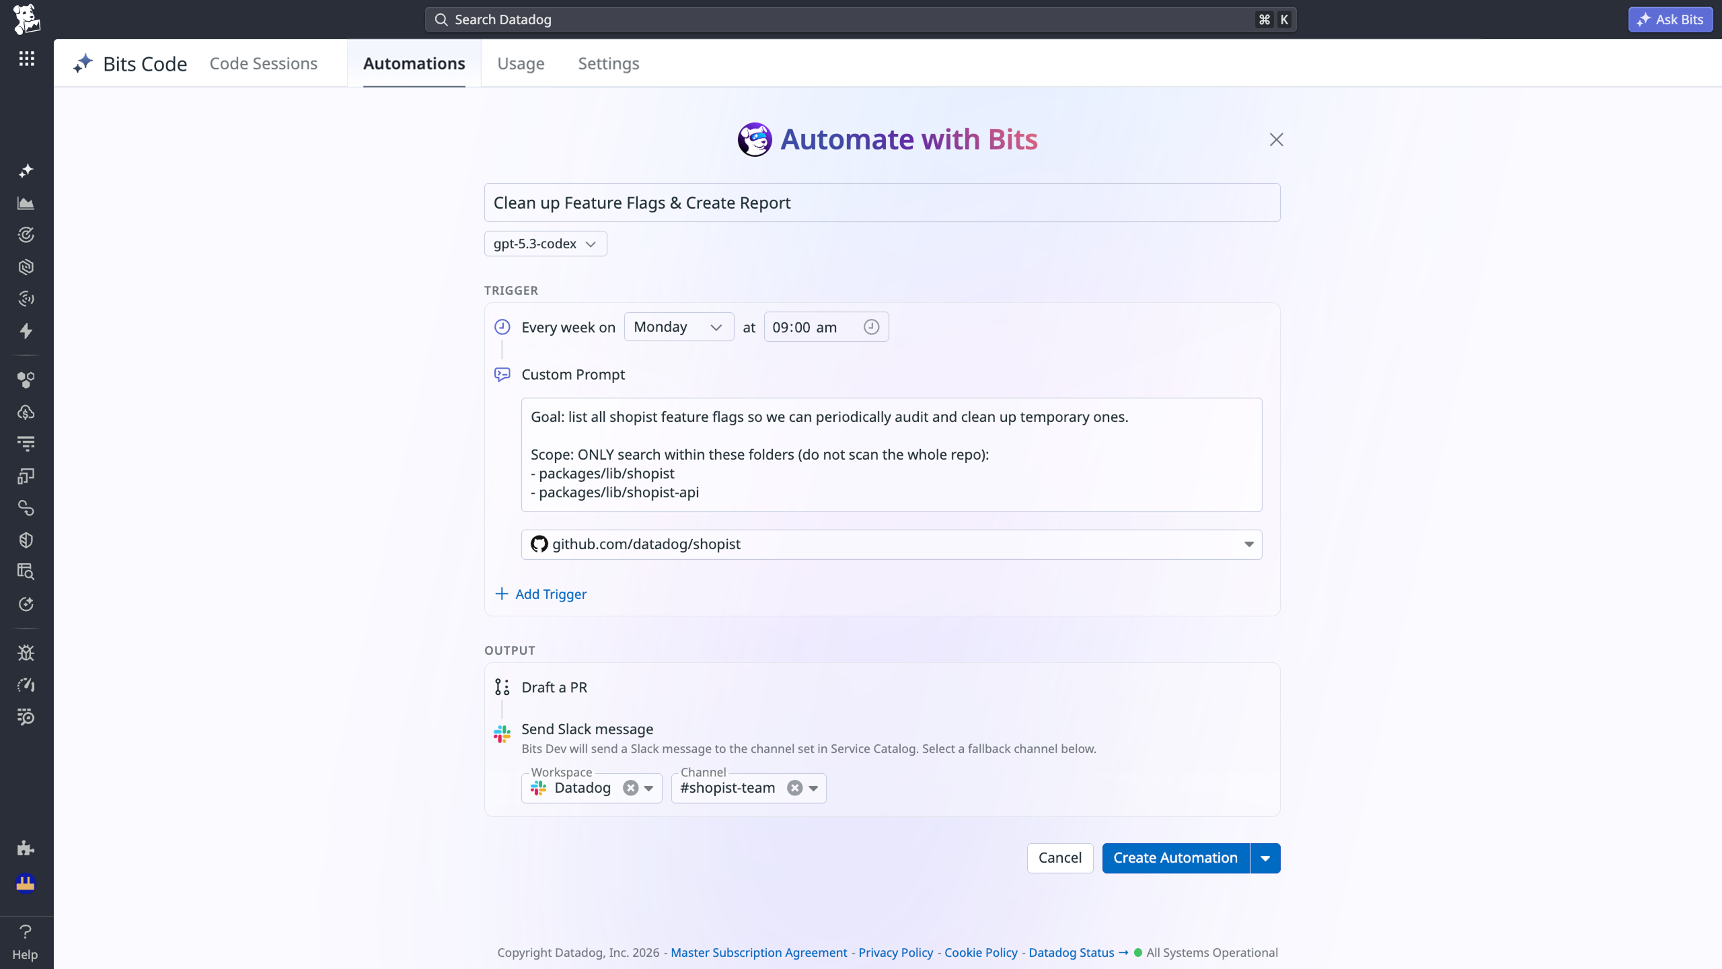Click the automation name input field
This screenshot has width=1722, height=969.
(x=882, y=203)
